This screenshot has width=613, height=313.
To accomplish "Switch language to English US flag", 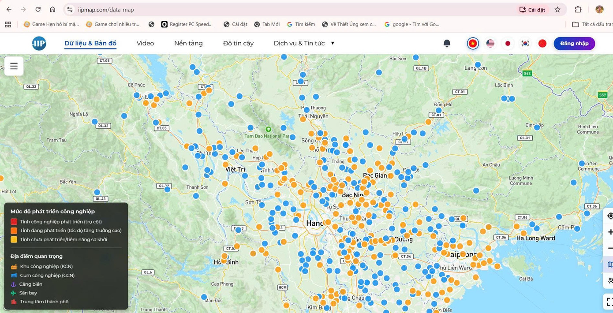I will click(490, 43).
